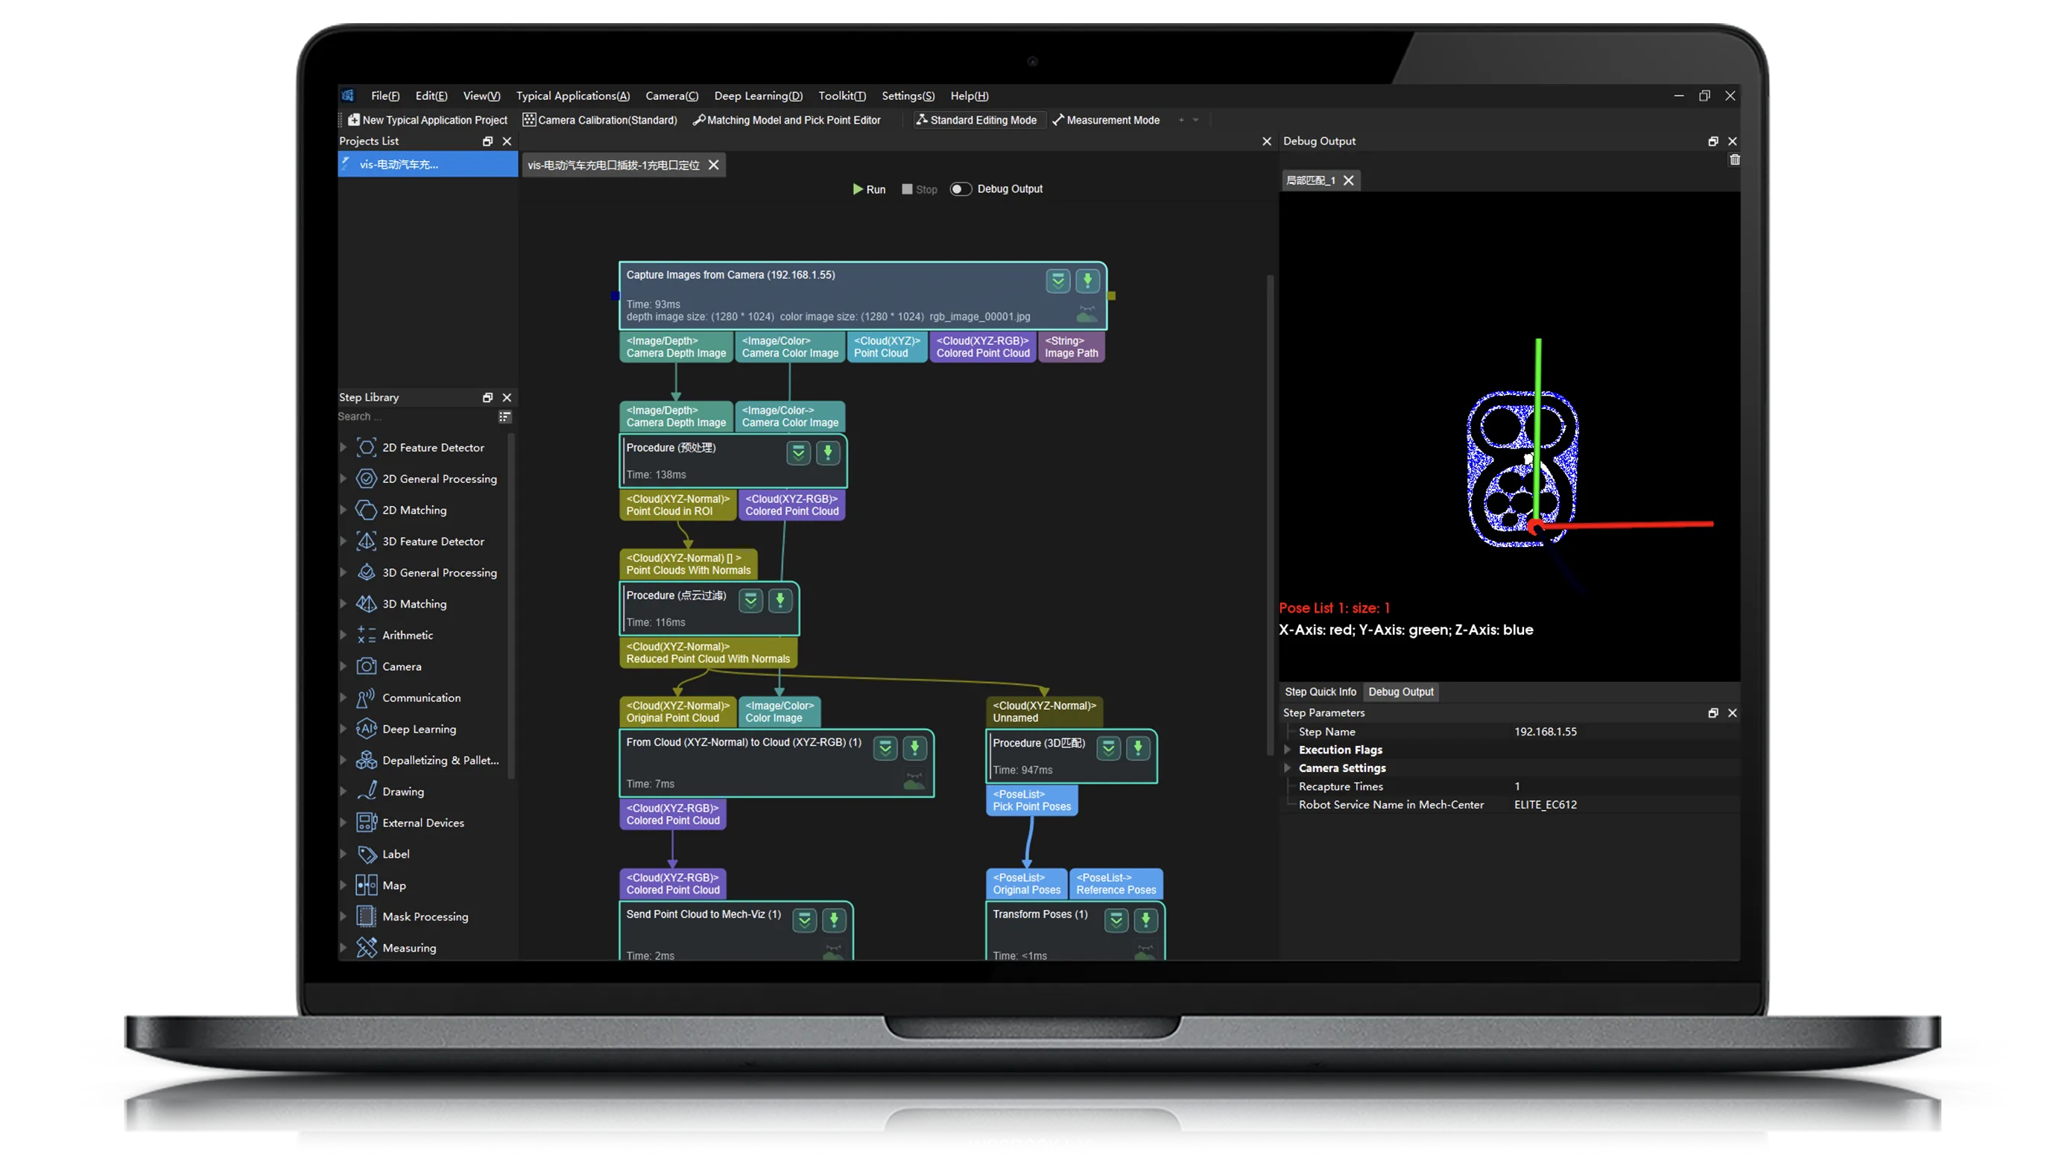This screenshot has width=2065, height=1161.
Task: Expand details of Procedure (点云过滤) step
Action: 750,601
